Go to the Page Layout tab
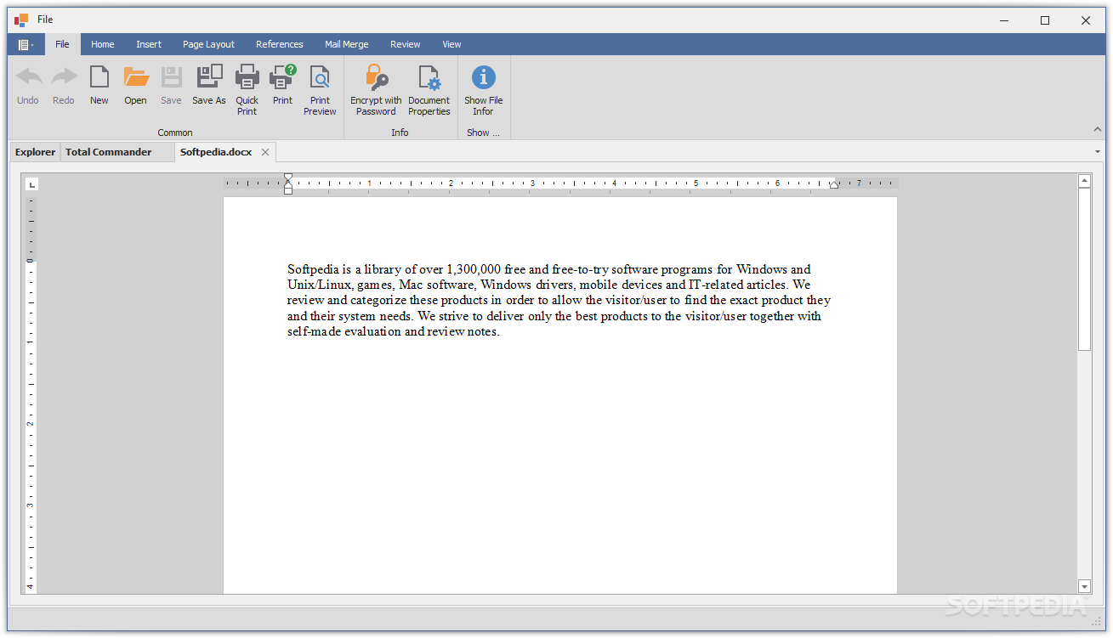The height and width of the screenshot is (638, 1113). coord(209,44)
